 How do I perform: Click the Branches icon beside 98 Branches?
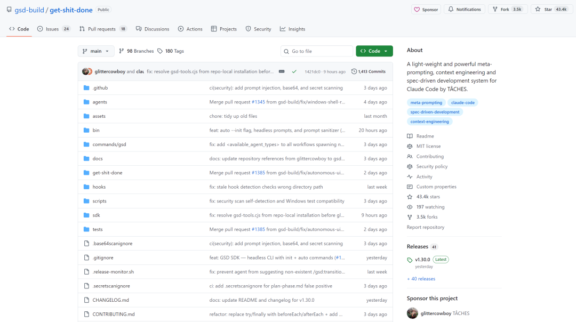pyautogui.click(x=122, y=51)
